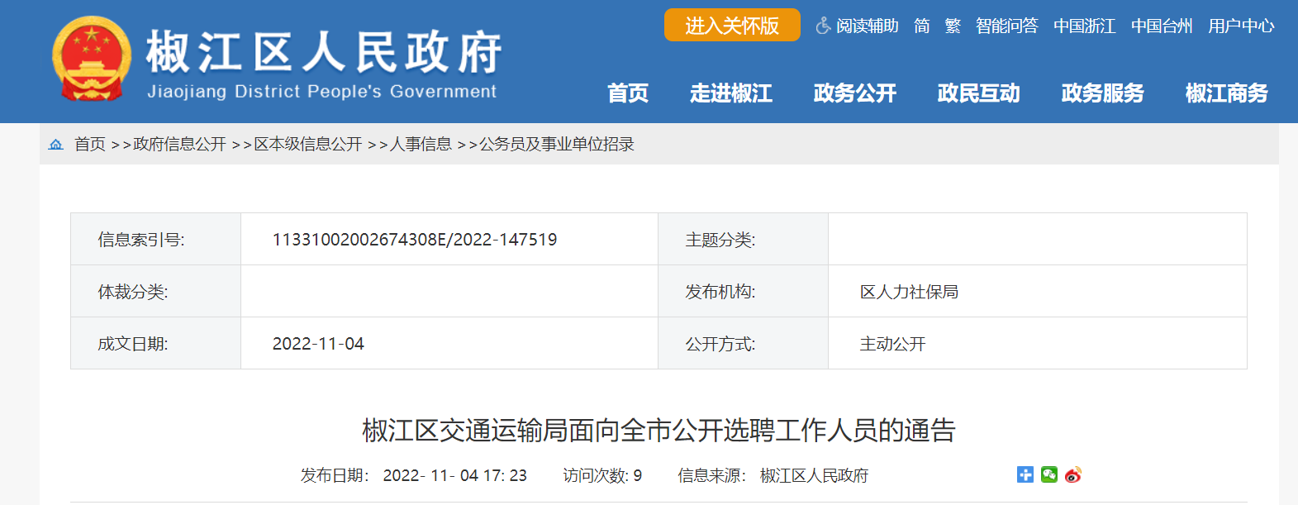
Task: Open 中国台州 link
Action: (x=1162, y=26)
